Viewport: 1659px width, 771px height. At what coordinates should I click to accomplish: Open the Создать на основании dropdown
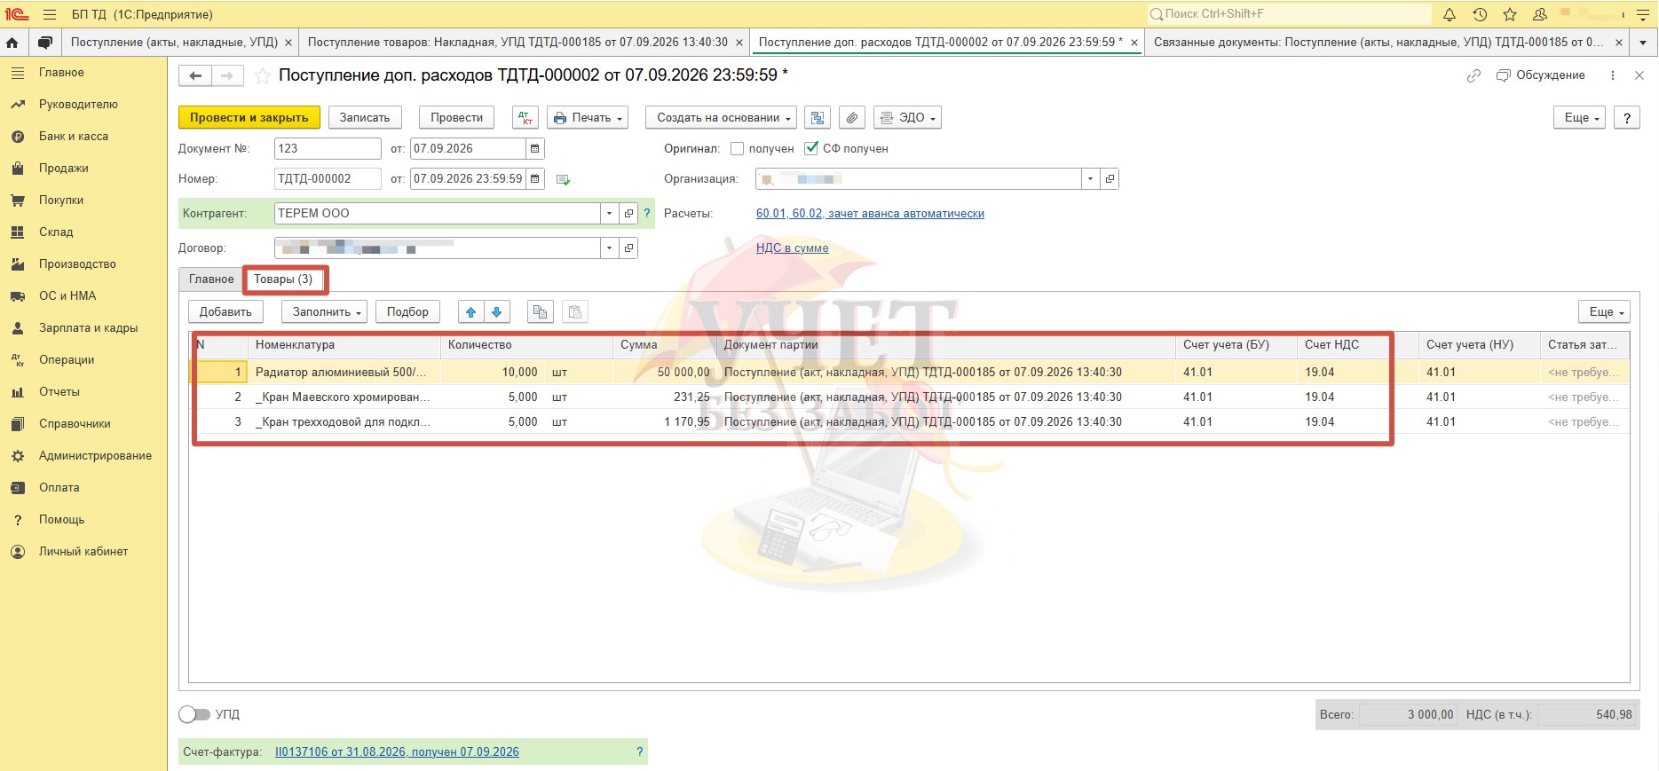tap(721, 118)
